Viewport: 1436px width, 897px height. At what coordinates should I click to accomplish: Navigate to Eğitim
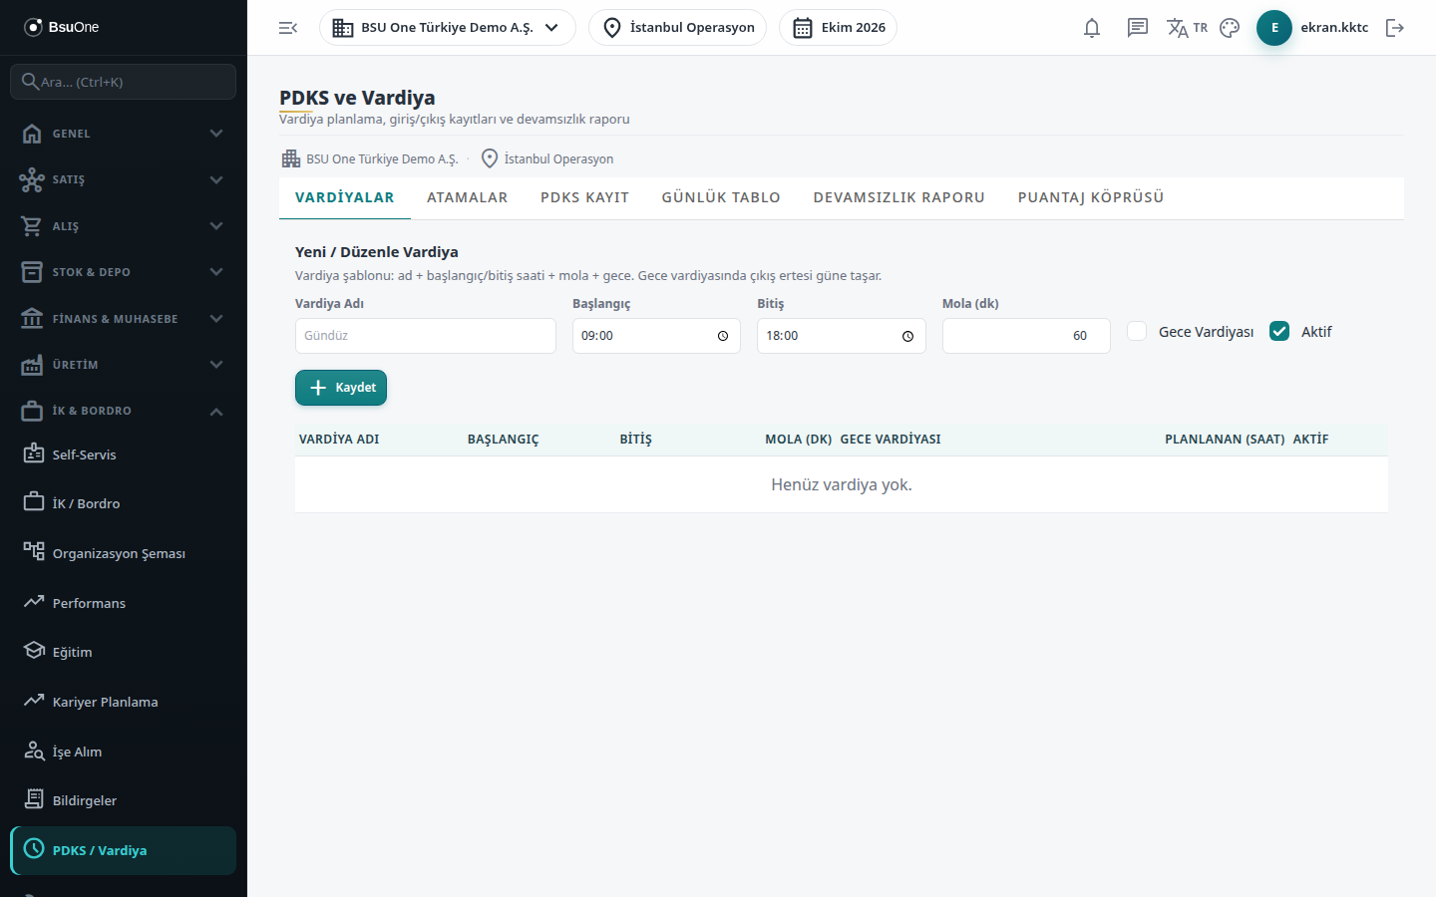pos(123,652)
